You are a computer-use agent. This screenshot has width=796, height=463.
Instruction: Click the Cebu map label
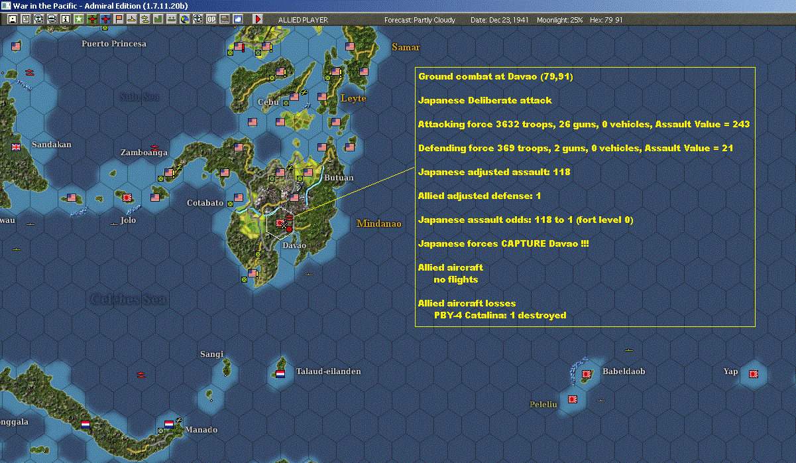268,102
